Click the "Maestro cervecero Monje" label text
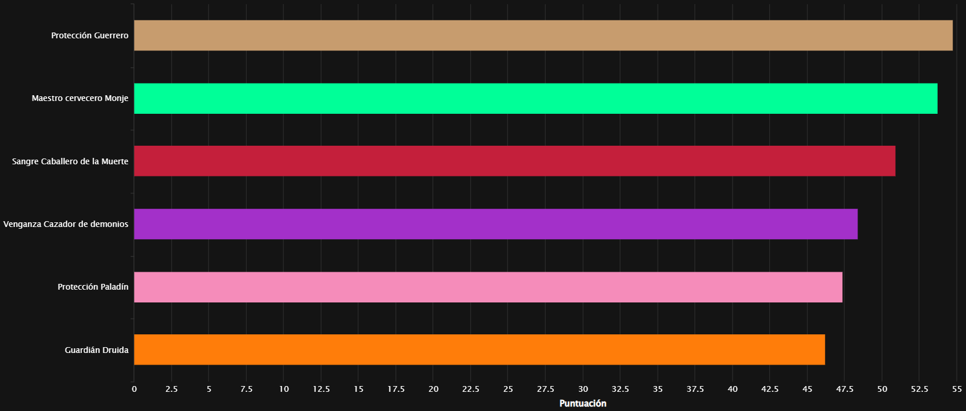This screenshot has width=966, height=411. click(80, 98)
